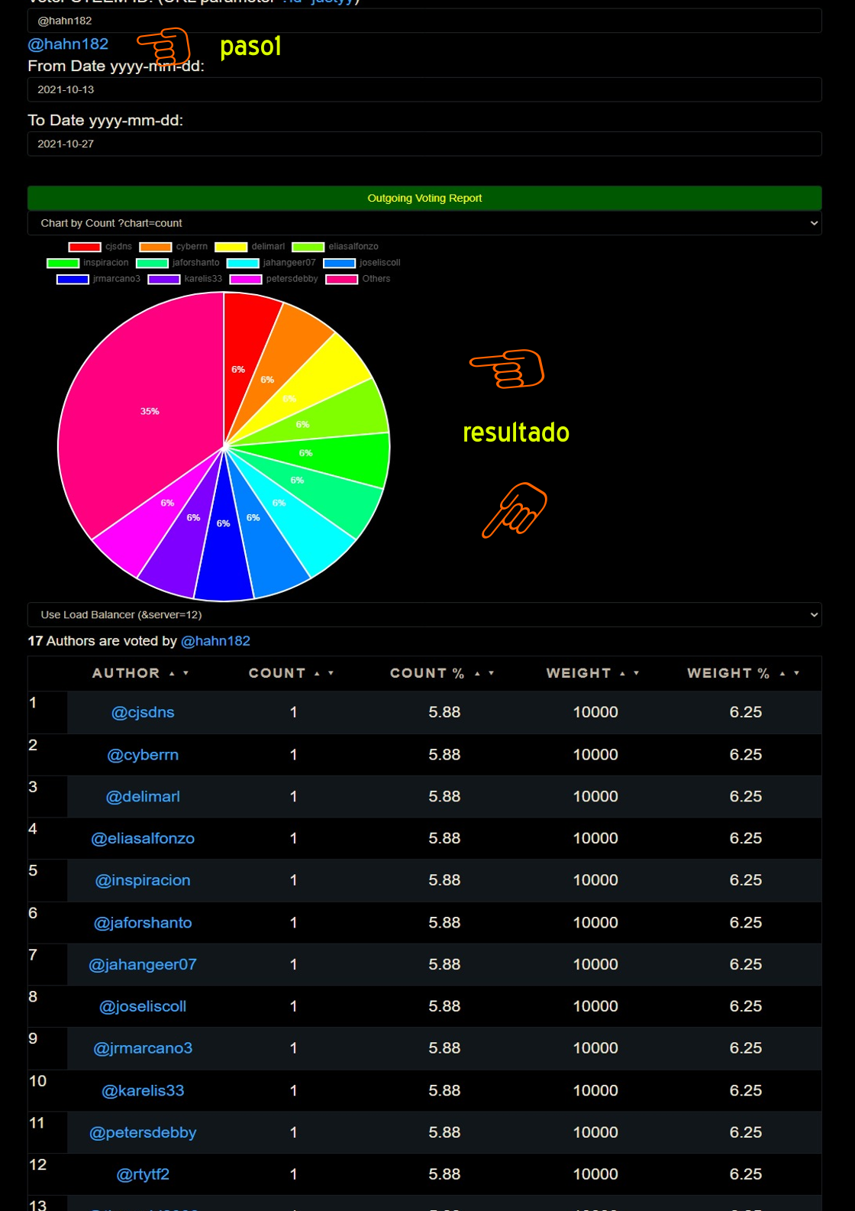Click the 5.88 count % in @cjsdns row
This screenshot has height=1211, width=855.
point(444,712)
